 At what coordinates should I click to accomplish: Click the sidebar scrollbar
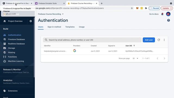tap(34, 47)
